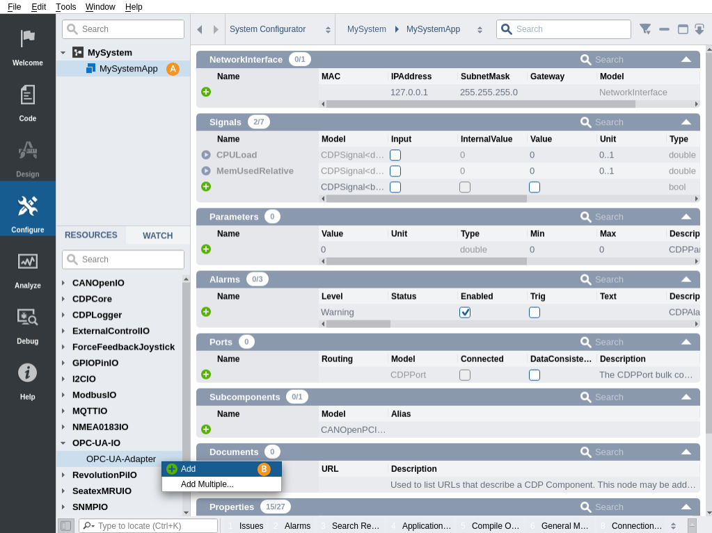
Task: Open the Analyze mode
Action: [28, 268]
